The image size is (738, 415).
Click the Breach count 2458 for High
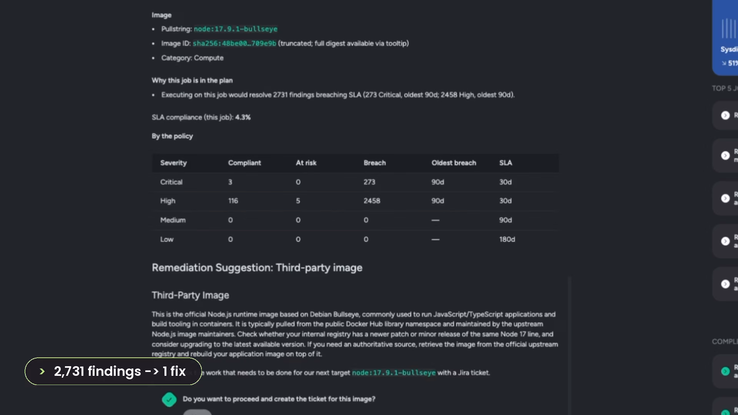pyautogui.click(x=372, y=201)
